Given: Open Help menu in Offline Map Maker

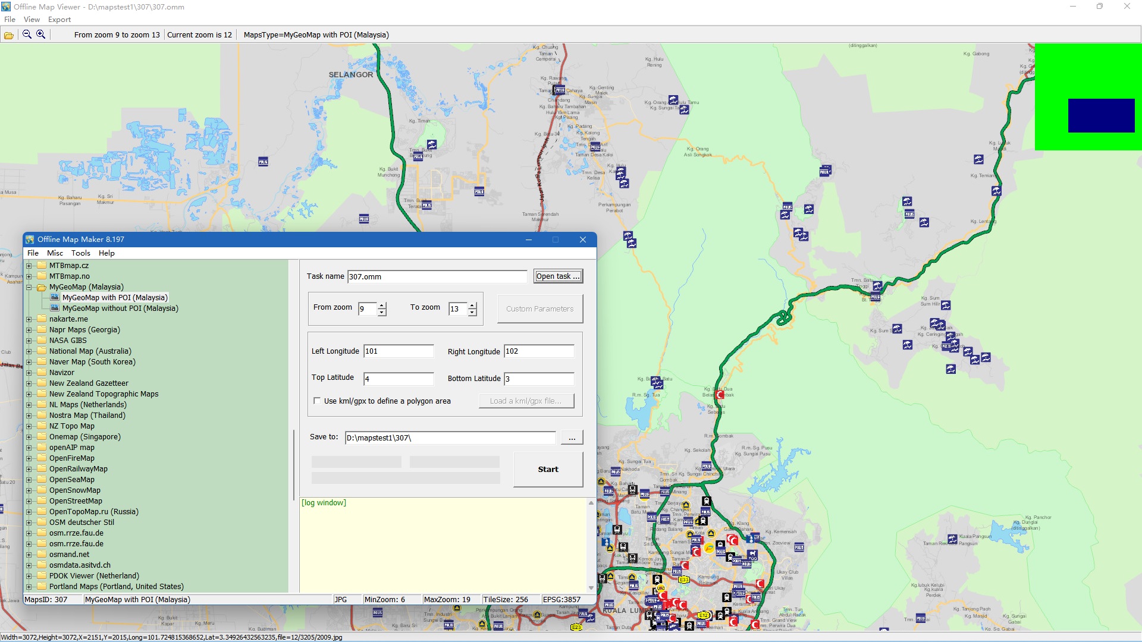Looking at the screenshot, I should [x=106, y=253].
